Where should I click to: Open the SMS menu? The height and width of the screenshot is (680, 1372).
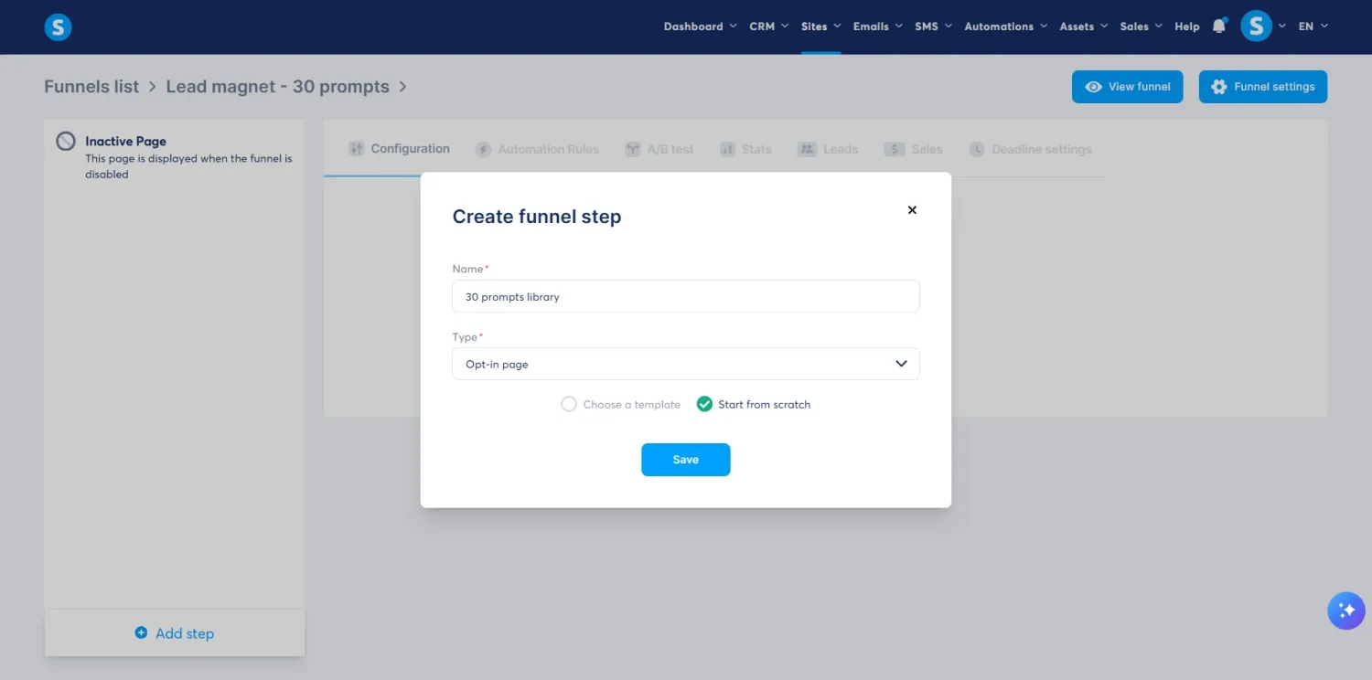click(933, 27)
